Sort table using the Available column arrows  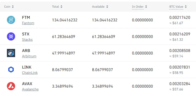107,7
